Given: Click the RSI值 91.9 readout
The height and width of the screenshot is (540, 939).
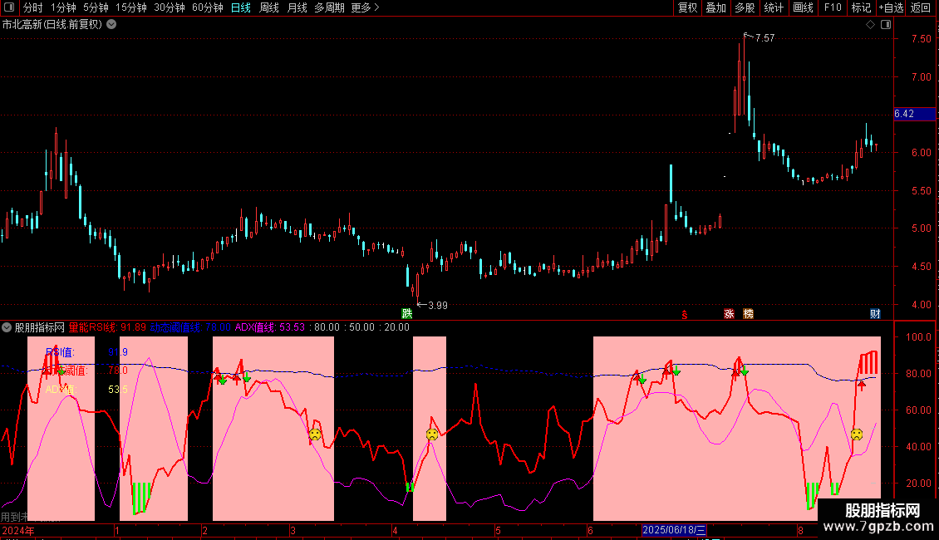Looking at the screenshot, I should pyautogui.click(x=86, y=352).
